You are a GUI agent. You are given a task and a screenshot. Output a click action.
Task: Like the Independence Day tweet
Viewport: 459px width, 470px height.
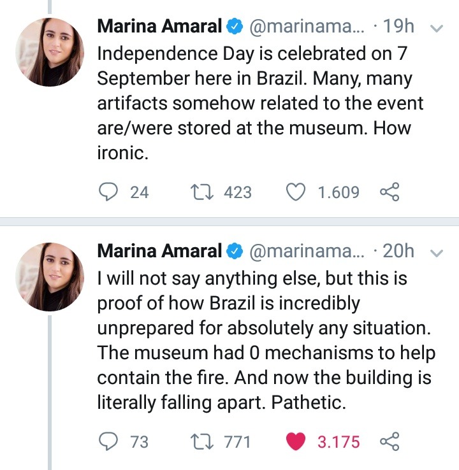coord(295,192)
